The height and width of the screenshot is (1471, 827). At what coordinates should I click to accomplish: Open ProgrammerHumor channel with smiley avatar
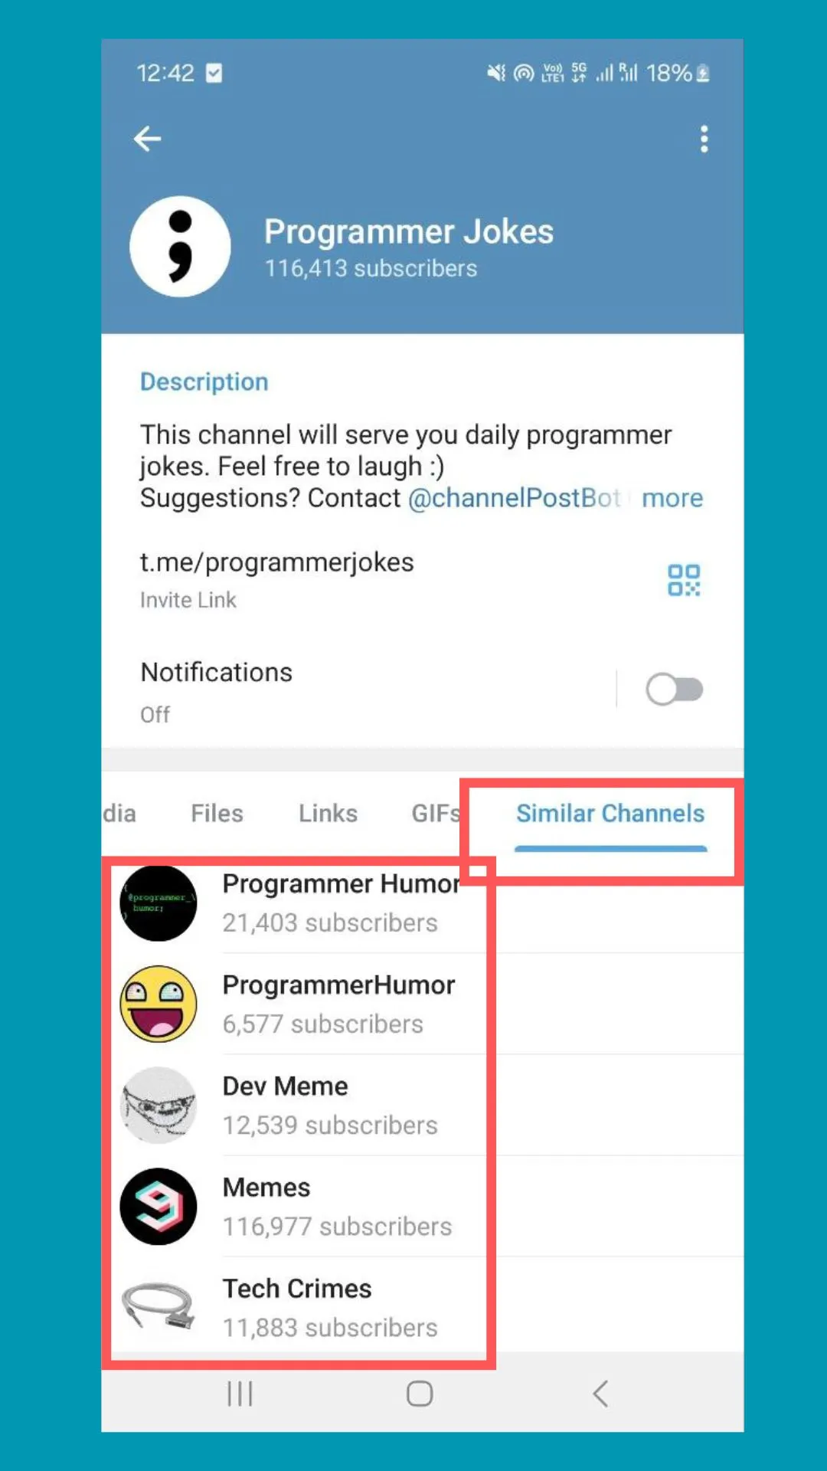(422, 1004)
